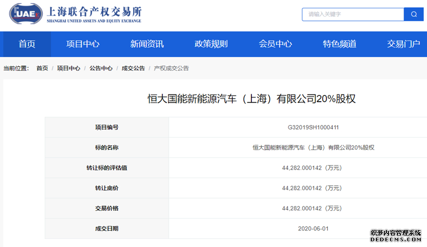The height and width of the screenshot is (247, 427).
Task: Click the 交易价格 amount value
Action: [312, 209]
